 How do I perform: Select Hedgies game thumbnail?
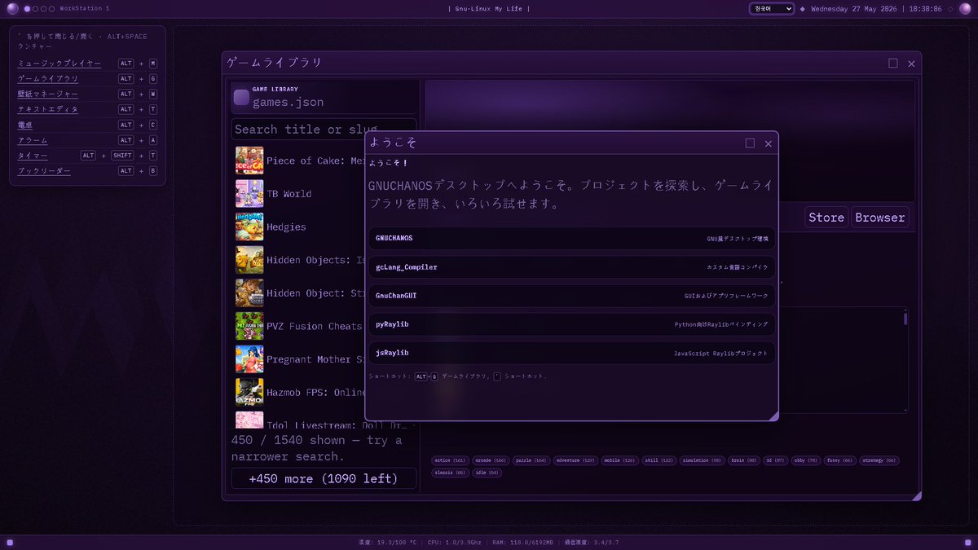[x=249, y=227]
